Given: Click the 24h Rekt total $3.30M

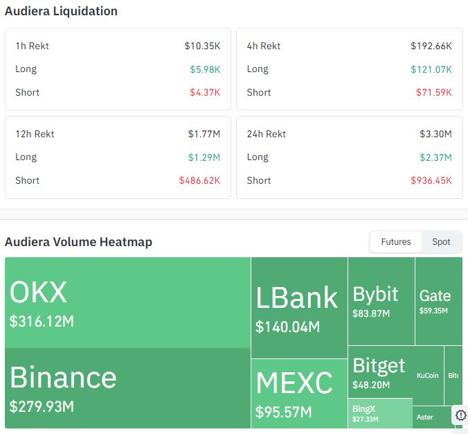Looking at the screenshot, I should pos(435,134).
